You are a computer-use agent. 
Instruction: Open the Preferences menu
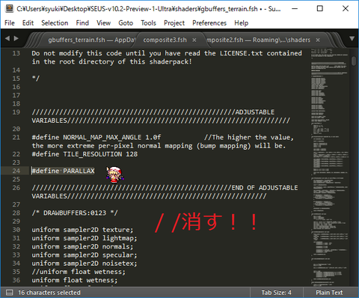(209, 23)
